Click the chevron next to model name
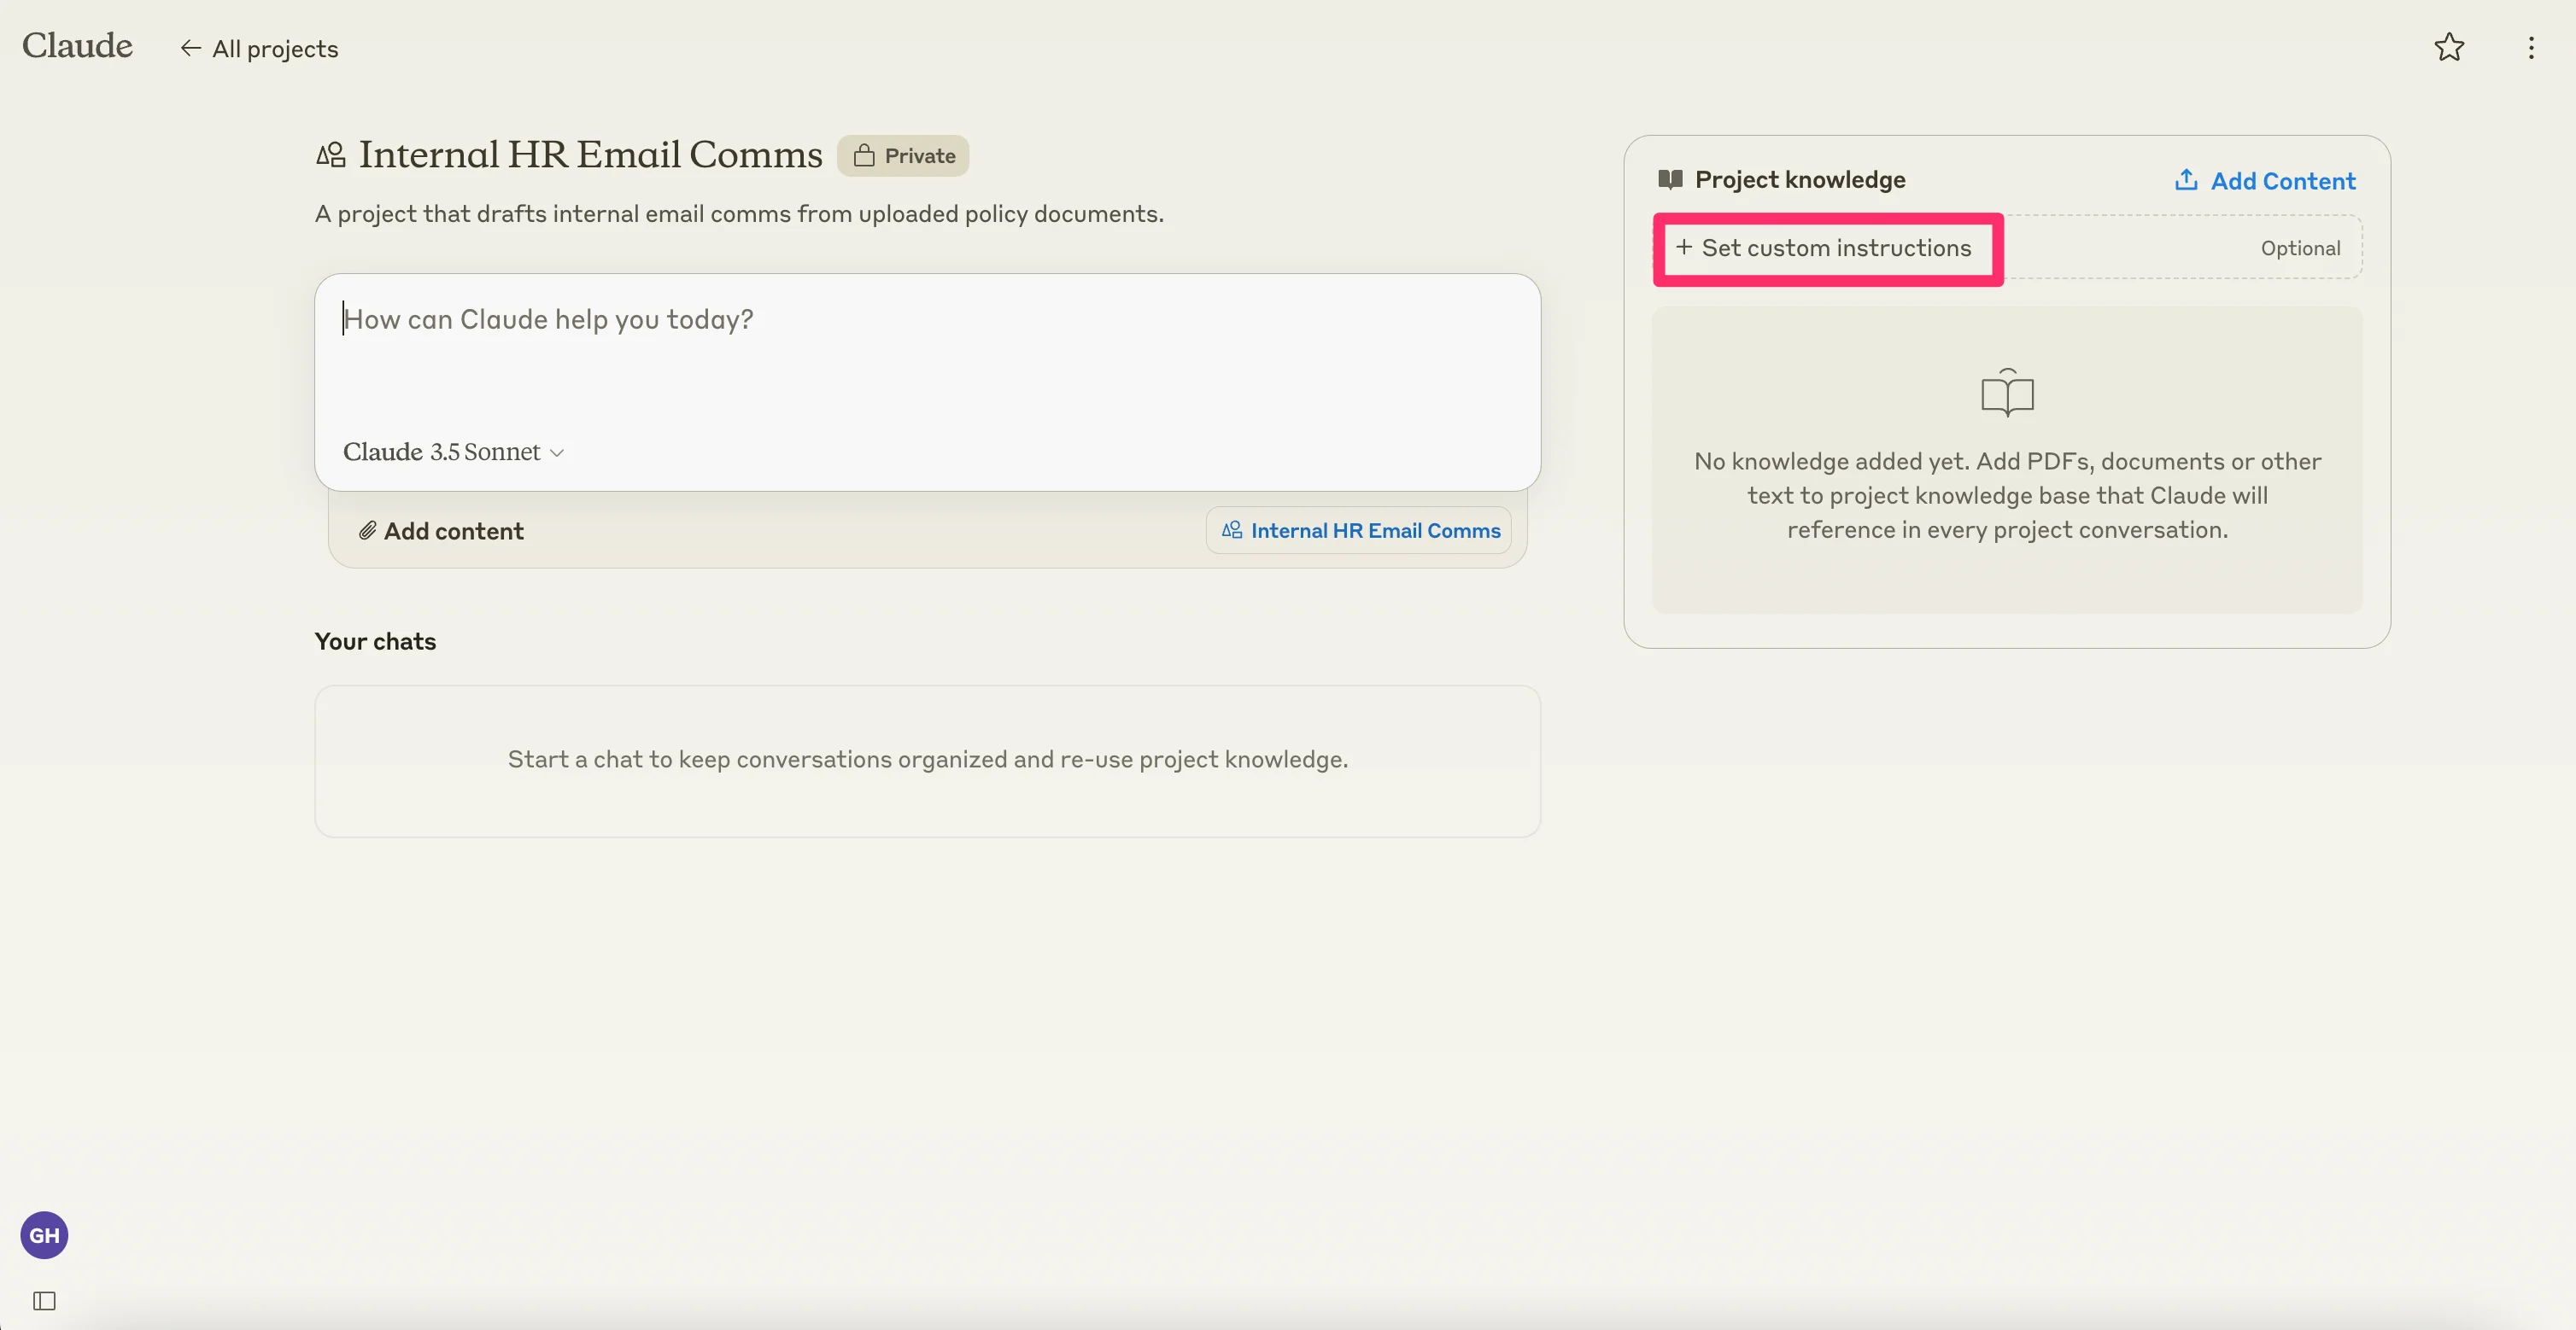Screen dimensions: 2576x1330 click(x=558, y=452)
